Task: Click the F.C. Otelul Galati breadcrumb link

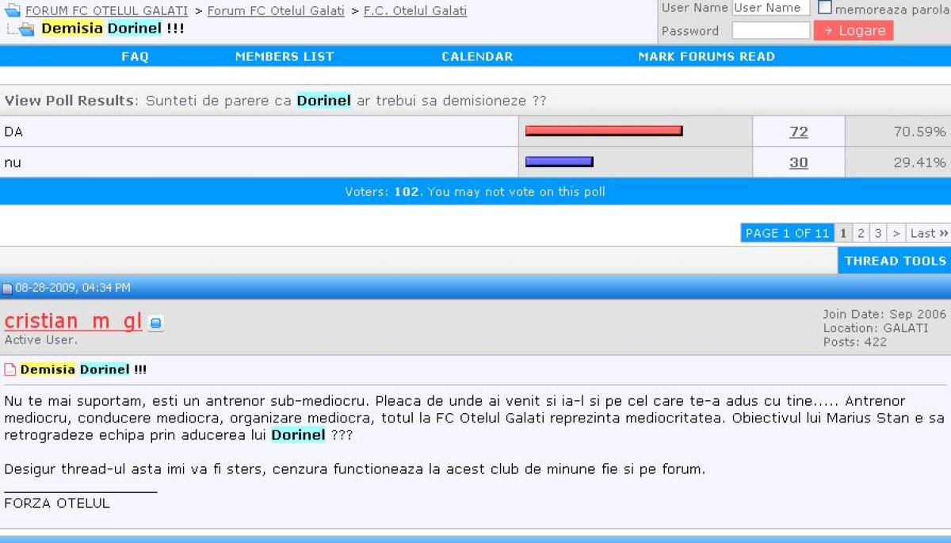Action: [415, 10]
